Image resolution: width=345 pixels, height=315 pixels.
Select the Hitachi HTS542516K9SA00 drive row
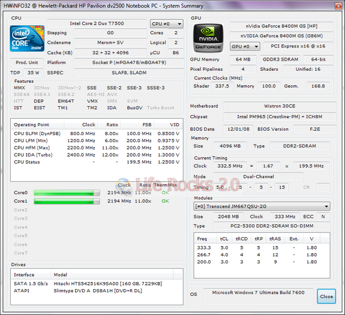tap(97, 284)
